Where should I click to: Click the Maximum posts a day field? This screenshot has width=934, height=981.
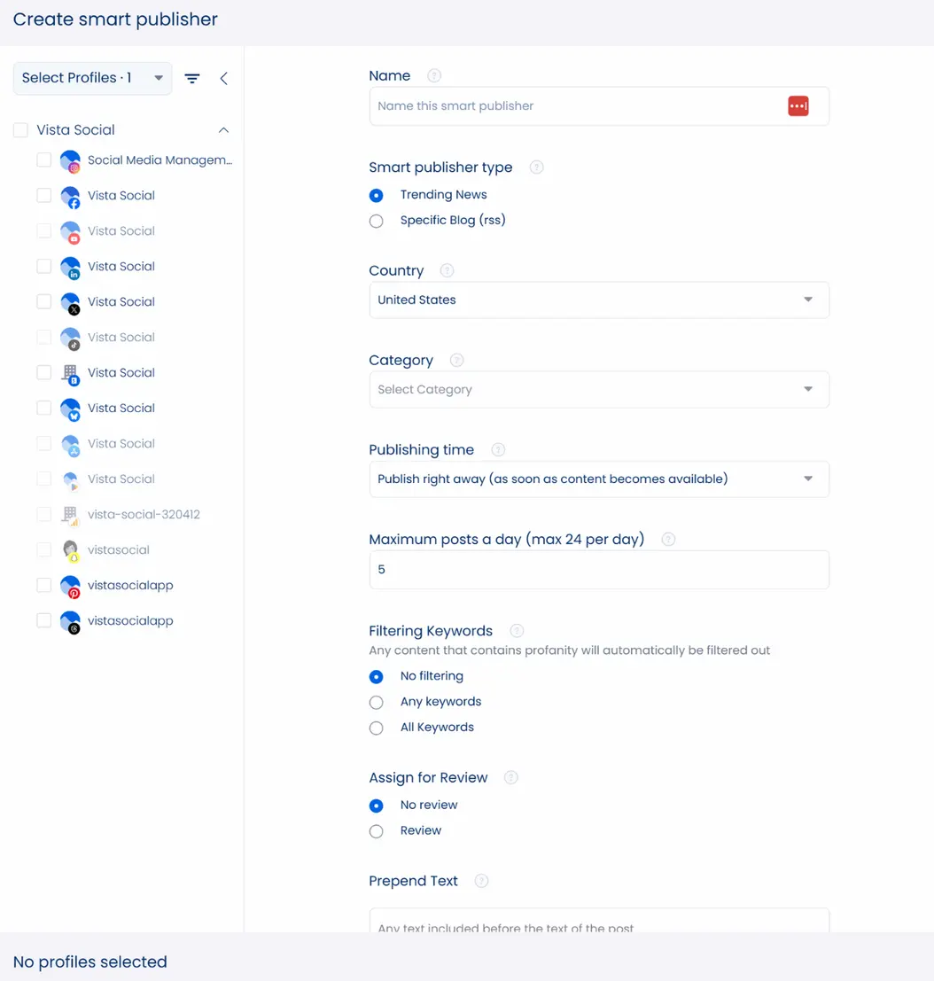pyautogui.click(x=598, y=570)
